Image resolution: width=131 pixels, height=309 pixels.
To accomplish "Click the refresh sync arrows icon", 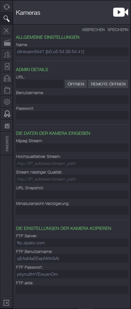I will coord(7,7).
